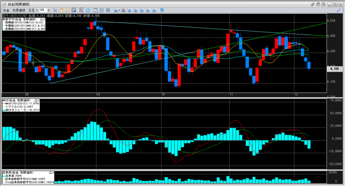Click the title bar reload arrow icon
This screenshot has width=345, height=186.
click(x=318, y=4)
